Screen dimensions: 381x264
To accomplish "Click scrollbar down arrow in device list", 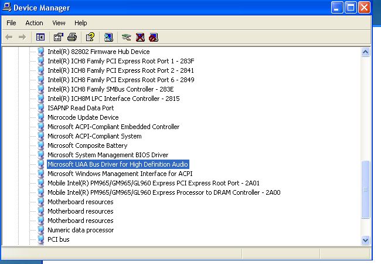I will 365,240.
